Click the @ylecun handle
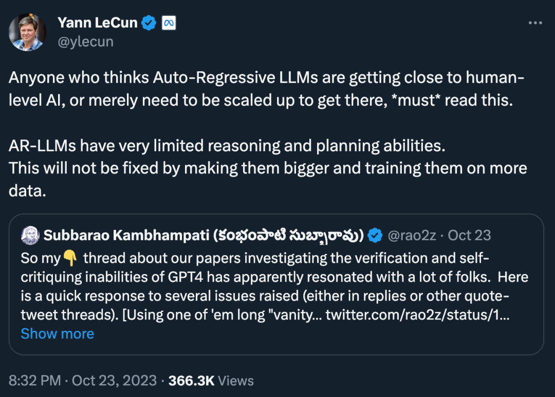Screen dimensions: 555x397 86,41
